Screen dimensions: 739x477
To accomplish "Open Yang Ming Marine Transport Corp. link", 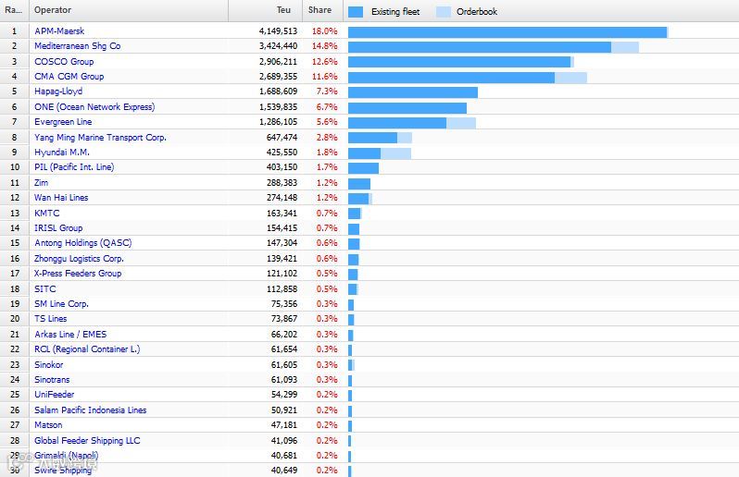I will tap(100, 138).
